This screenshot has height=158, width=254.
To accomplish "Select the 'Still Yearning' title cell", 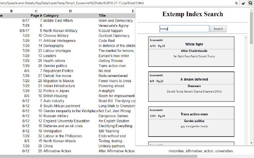I will (109, 131).
